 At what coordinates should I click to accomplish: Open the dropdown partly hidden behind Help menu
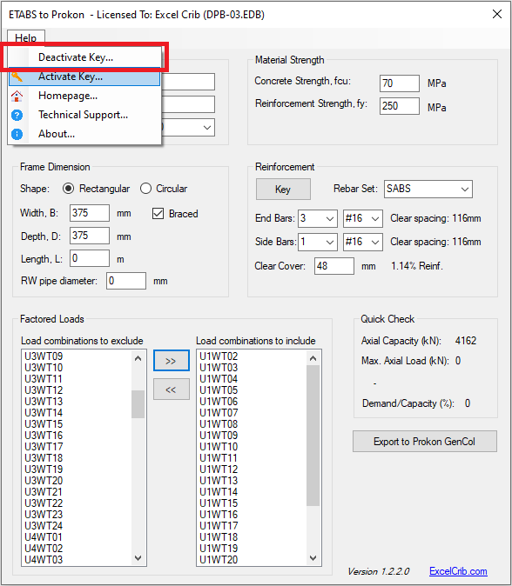[207, 128]
